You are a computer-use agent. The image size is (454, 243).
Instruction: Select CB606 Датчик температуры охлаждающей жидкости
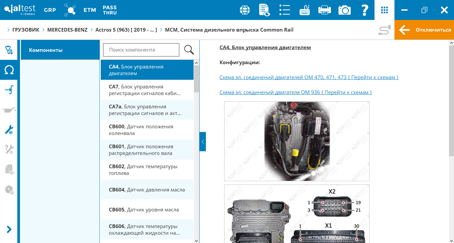coord(147,229)
